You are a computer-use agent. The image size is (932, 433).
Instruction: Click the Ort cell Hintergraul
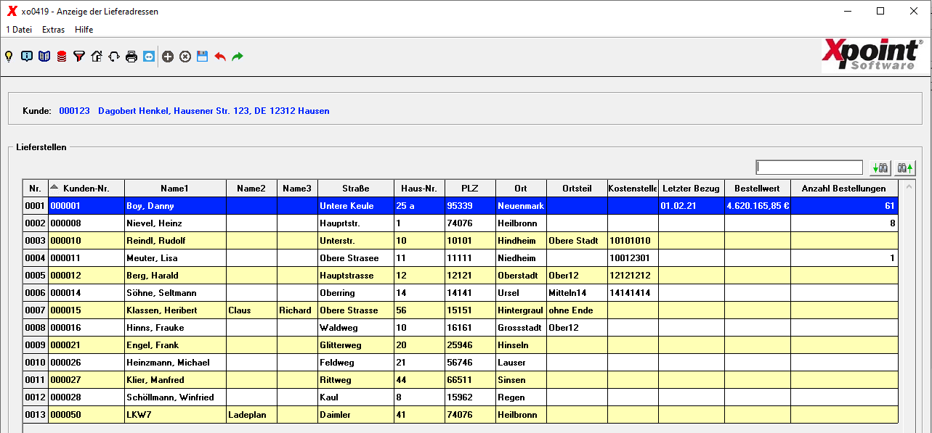(x=521, y=310)
